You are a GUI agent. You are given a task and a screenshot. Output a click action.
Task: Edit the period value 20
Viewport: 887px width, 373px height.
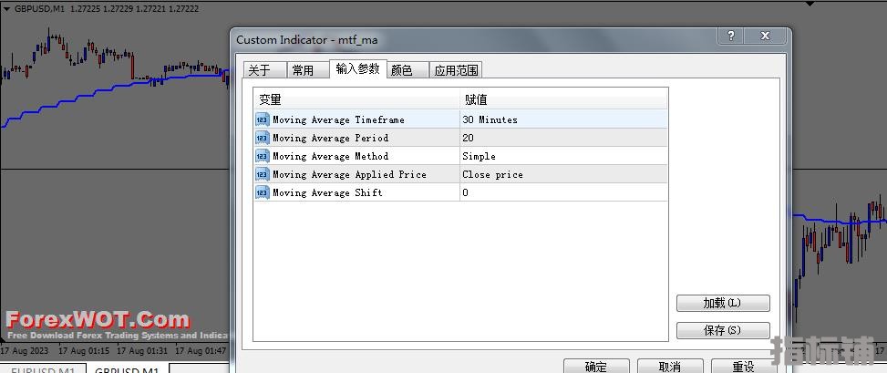[x=562, y=138]
